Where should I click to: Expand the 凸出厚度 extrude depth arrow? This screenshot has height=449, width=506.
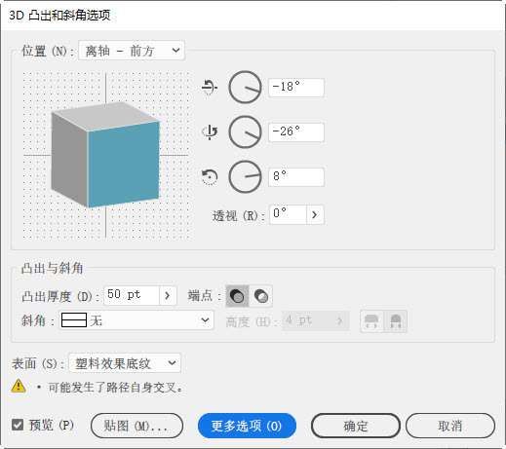[x=168, y=296]
